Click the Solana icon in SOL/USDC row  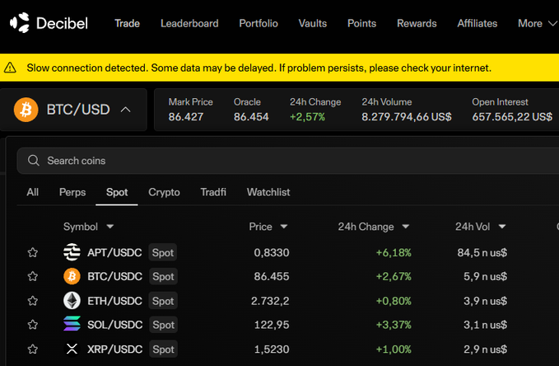click(x=72, y=324)
